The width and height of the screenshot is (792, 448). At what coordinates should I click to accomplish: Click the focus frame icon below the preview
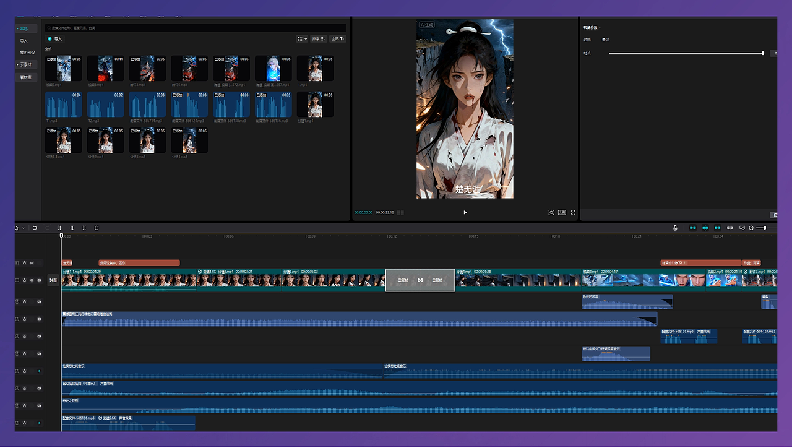[x=551, y=212]
